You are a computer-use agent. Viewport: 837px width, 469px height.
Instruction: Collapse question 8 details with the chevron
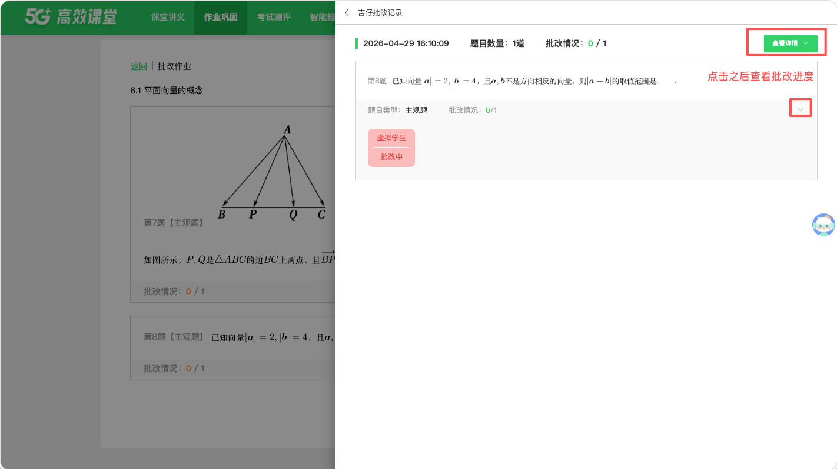coord(800,109)
